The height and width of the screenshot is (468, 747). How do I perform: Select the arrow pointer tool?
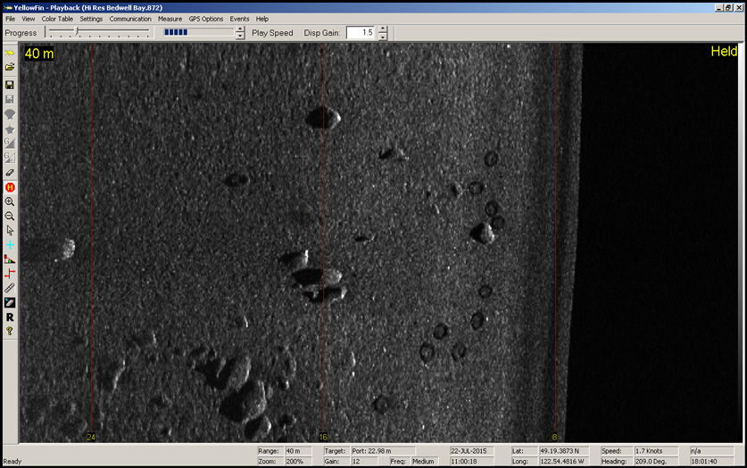(10, 230)
